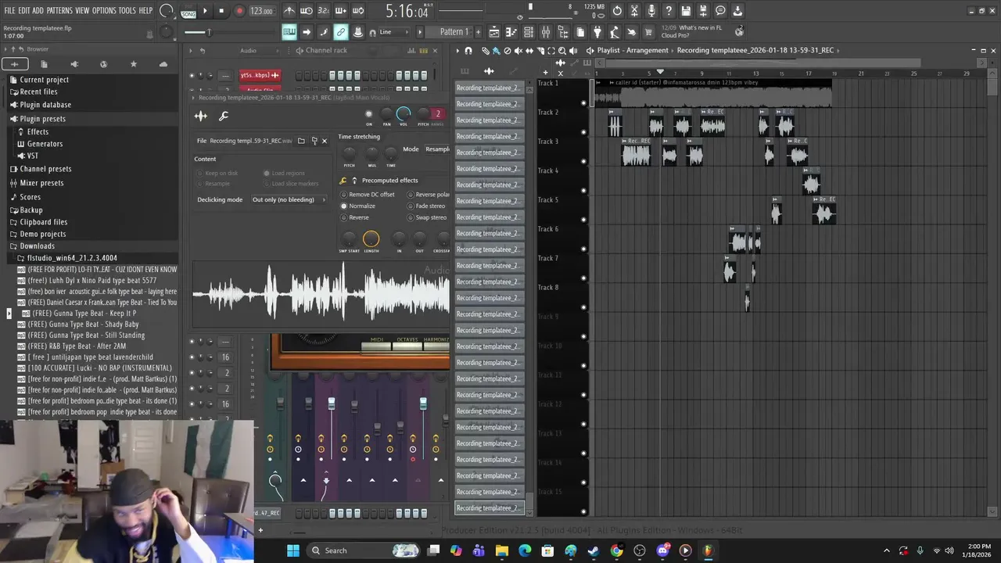Add a new pattern with the plus button
The width and height of the screenshot is (1001, 563).
[x=477, y=32]
